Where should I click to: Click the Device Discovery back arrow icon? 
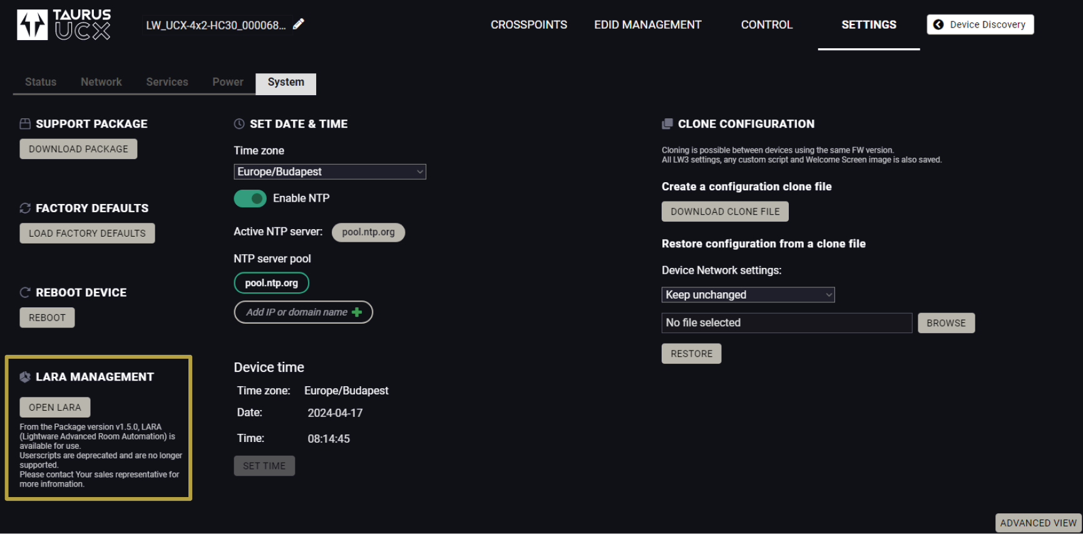pos(938,24)
